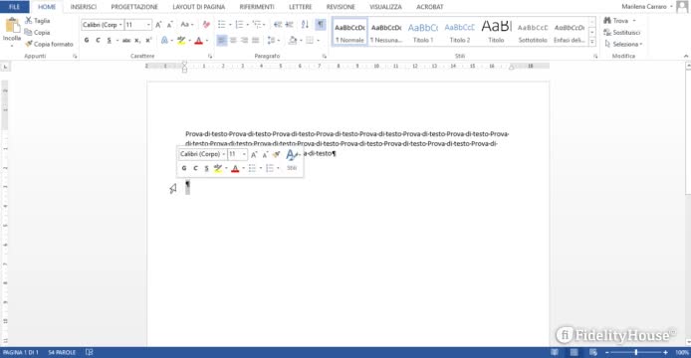Click the bulleted list icon
This screenshot has height=358, width=691.
pos(222,25)
